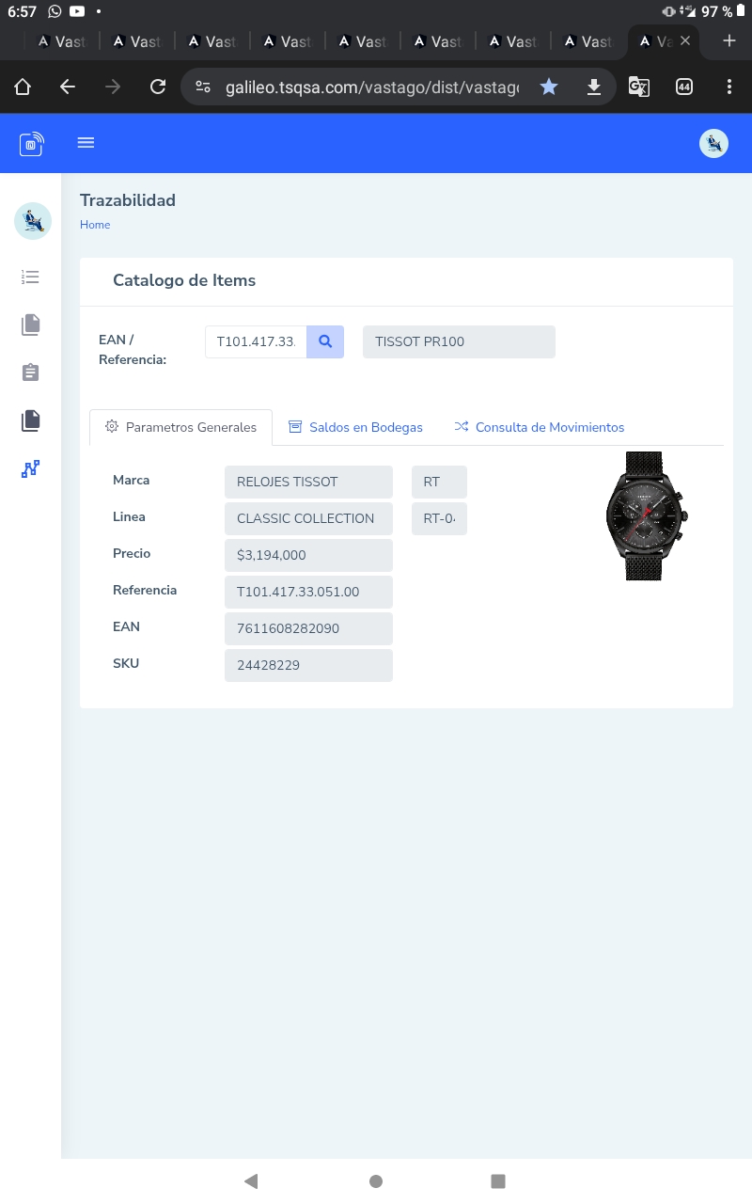This screenshot has width=752, height=1204.
Task: Open the user avatar in top-right header
Action: click(713, 143)
